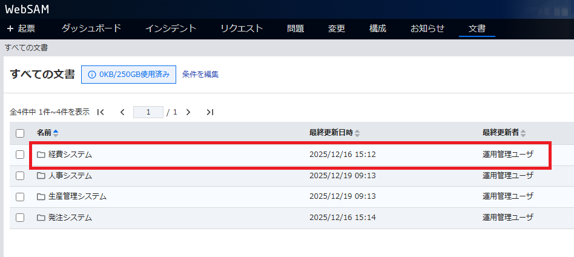This screenshot has height=257, width=574.
Task: Click the 人事システム folder icon
Action: click(41, 176)
